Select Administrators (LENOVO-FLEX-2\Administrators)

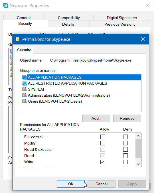[x=69, y=95]
